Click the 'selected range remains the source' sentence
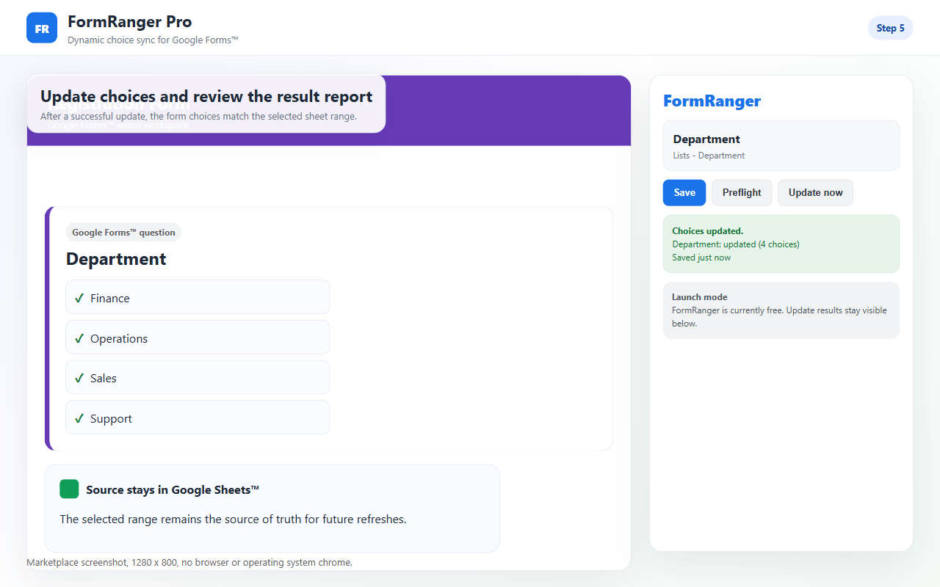Image resolution: width=940 pixels, height=587 pixels. coord(233,519)
